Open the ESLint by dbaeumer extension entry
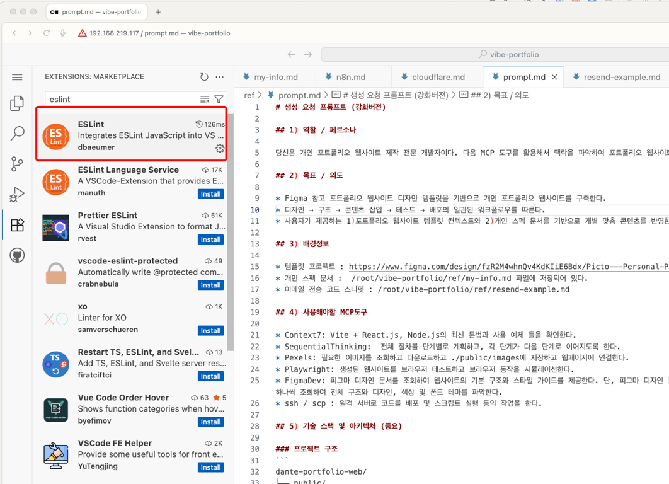 point(132,135)
